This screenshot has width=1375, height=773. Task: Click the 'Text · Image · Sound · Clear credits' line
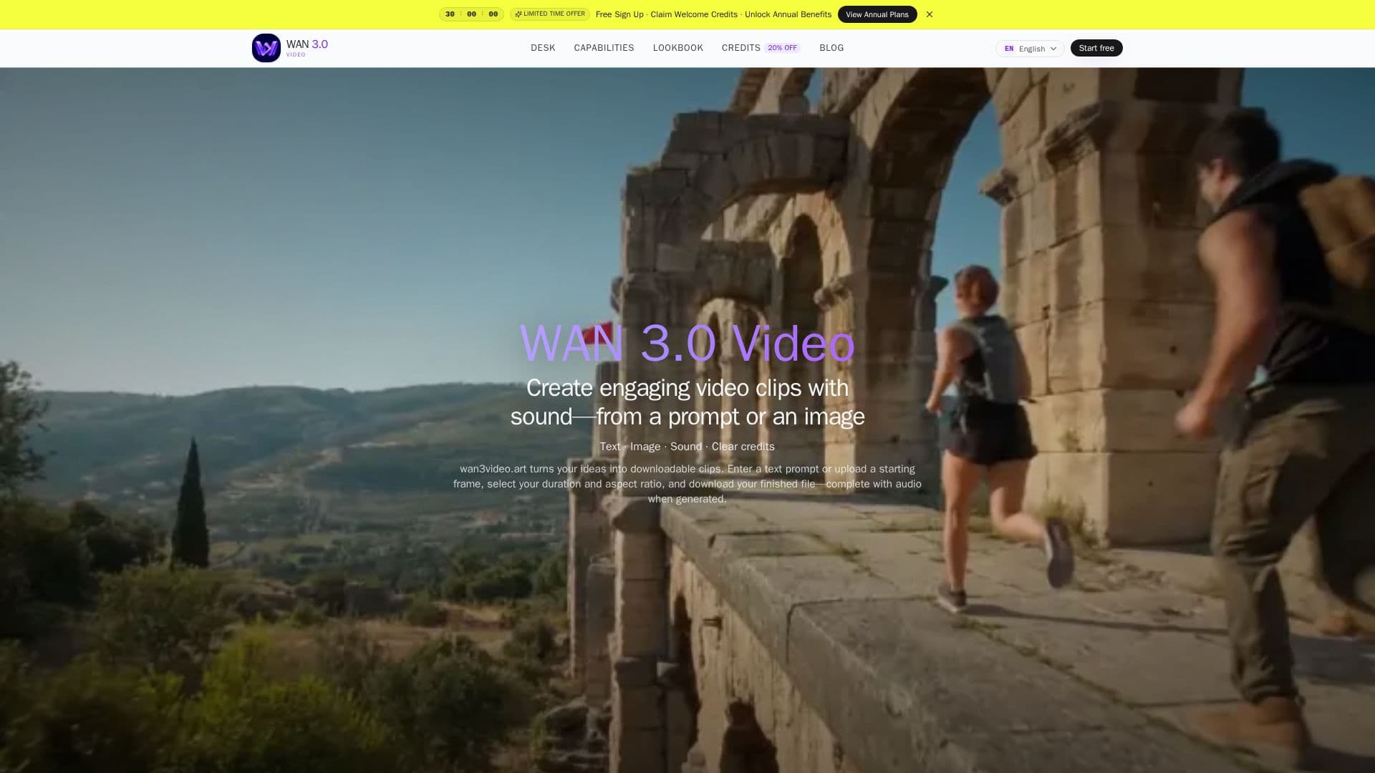[687, 447]
